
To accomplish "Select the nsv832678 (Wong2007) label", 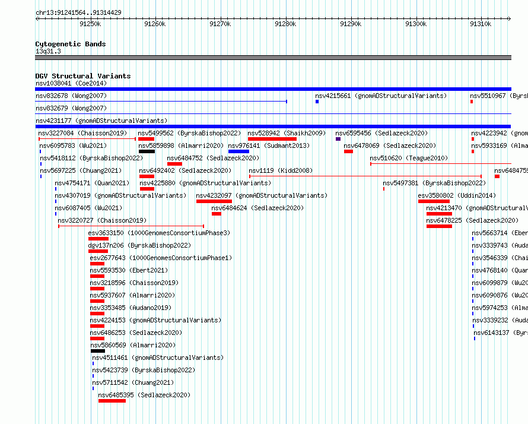I will coord(71,96).
